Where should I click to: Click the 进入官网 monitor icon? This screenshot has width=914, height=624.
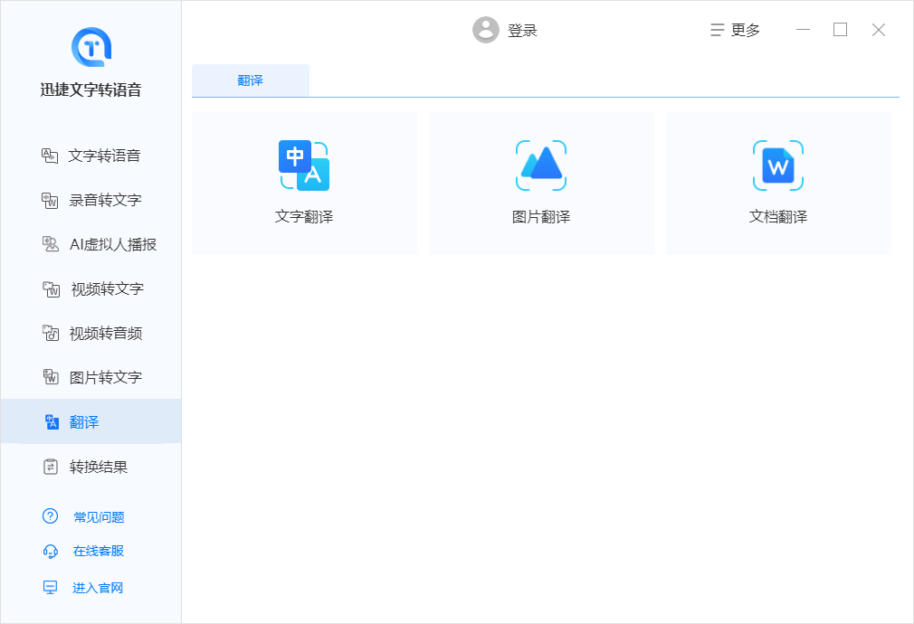[51, 587]
